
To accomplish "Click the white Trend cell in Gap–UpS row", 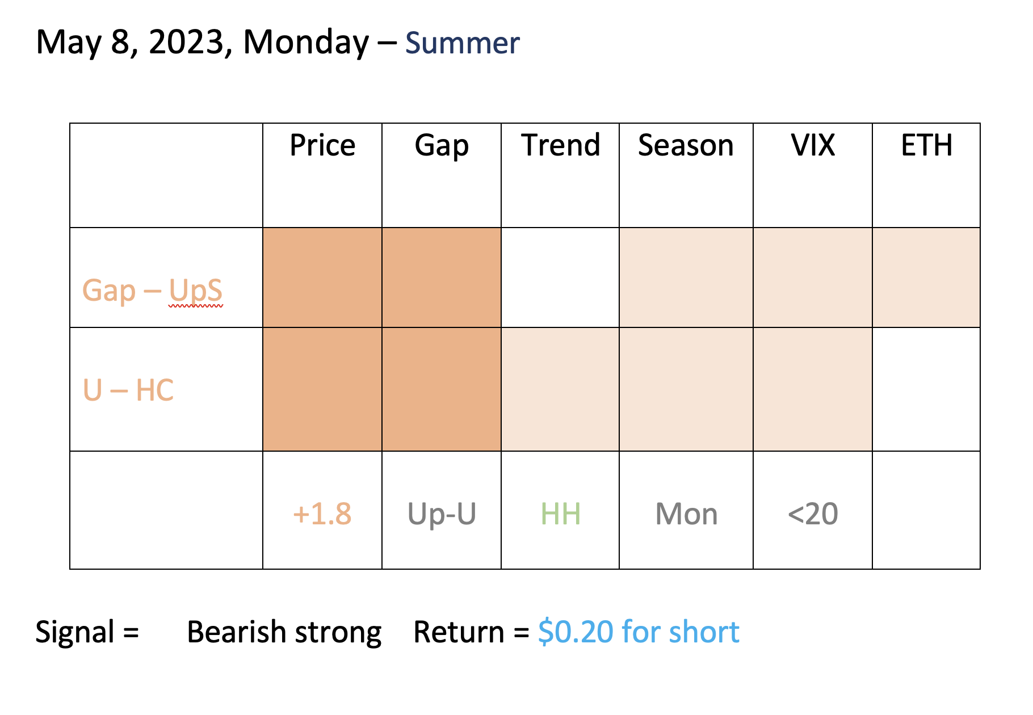I will [560, 277].
